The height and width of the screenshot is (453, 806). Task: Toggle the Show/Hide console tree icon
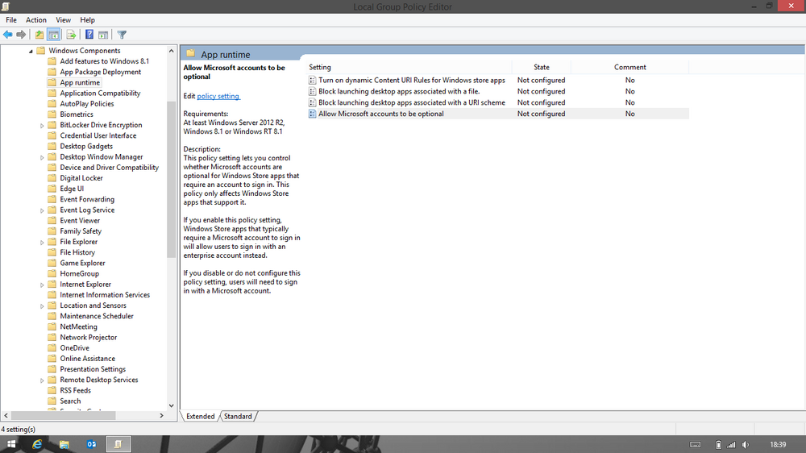[x=53, y=35]
